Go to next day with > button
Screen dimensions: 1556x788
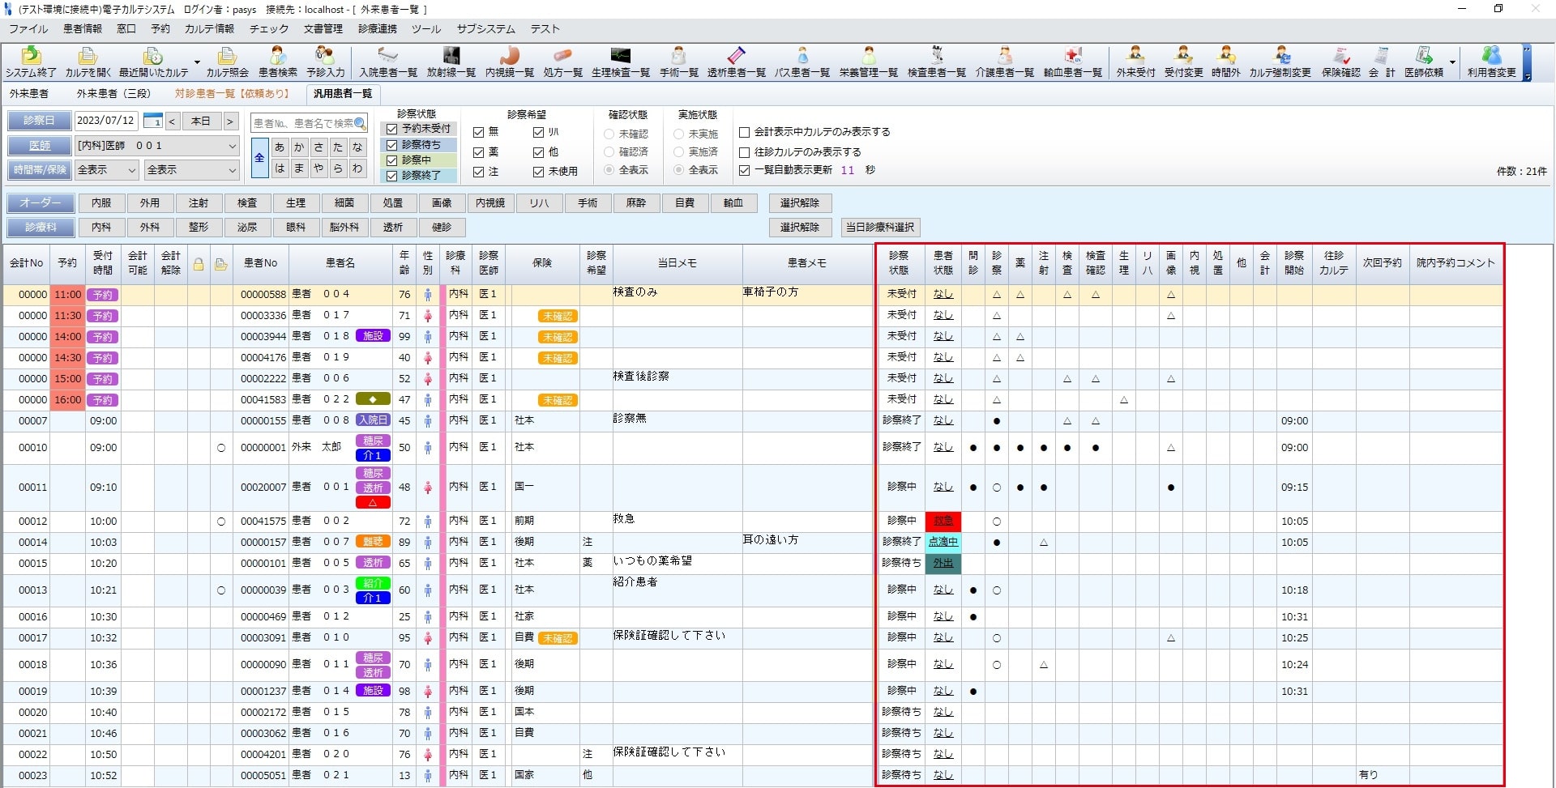tap(230, 121)
